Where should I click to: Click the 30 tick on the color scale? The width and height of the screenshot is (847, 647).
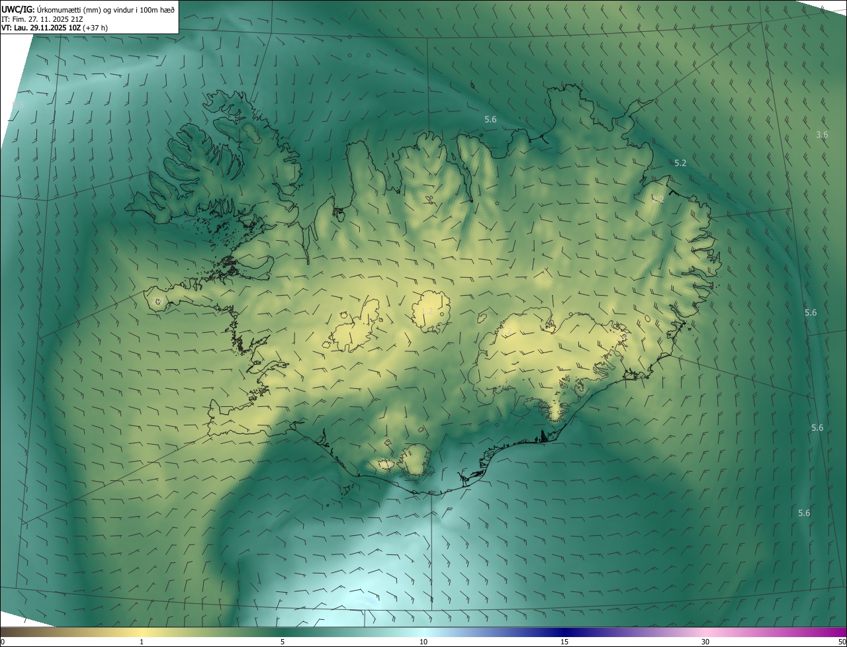[705, 642]
